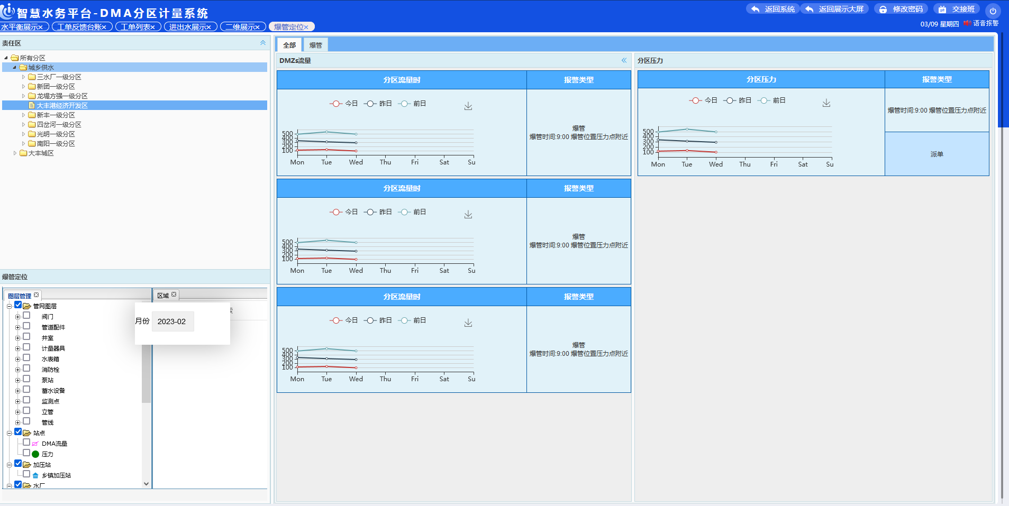
Task: Toggle the red 今日 legend marker
Action: click(335, 104)
